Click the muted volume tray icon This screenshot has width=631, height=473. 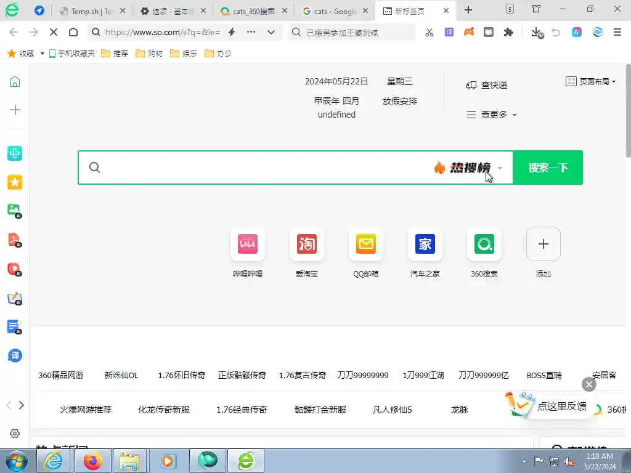point(569,462)
